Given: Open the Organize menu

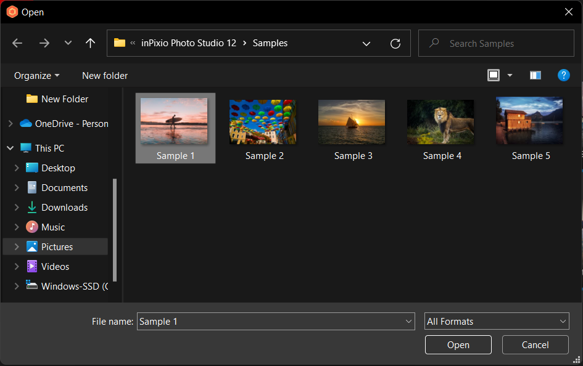Looking at the screenshot, I should click(36, 76).
